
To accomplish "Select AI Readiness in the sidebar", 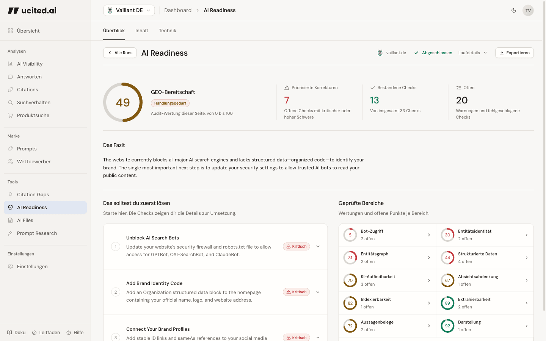I will coord(45,208).
